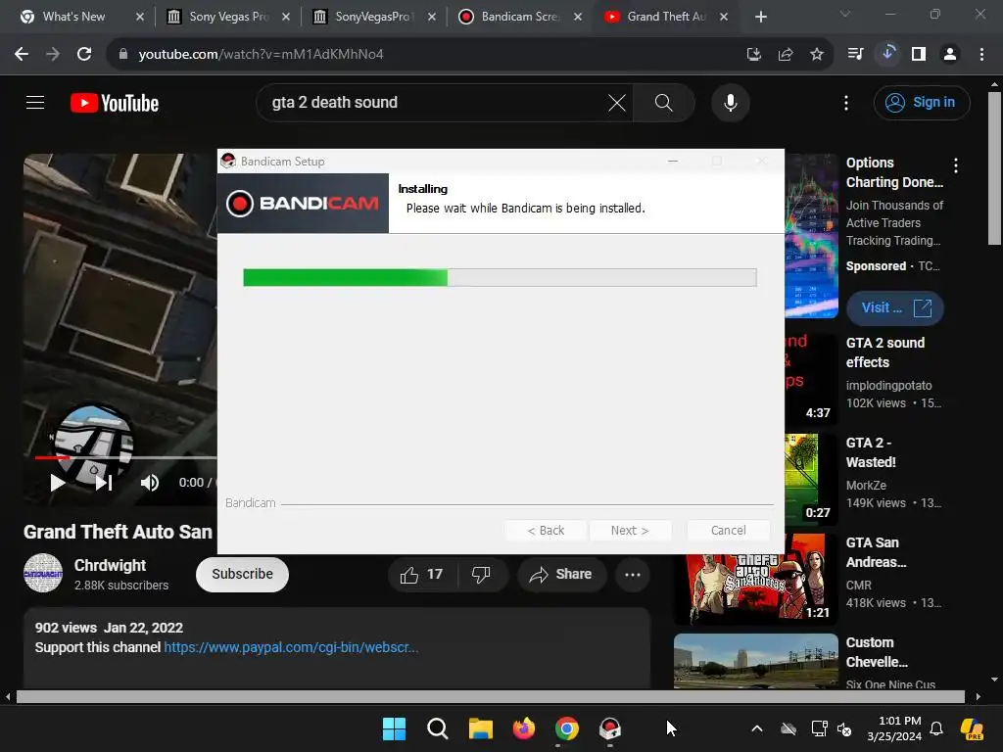Viewport: 1003px width, 752px height.
Task: Open Custom Chevelle video thumbnail
Action: coord(755,661)
